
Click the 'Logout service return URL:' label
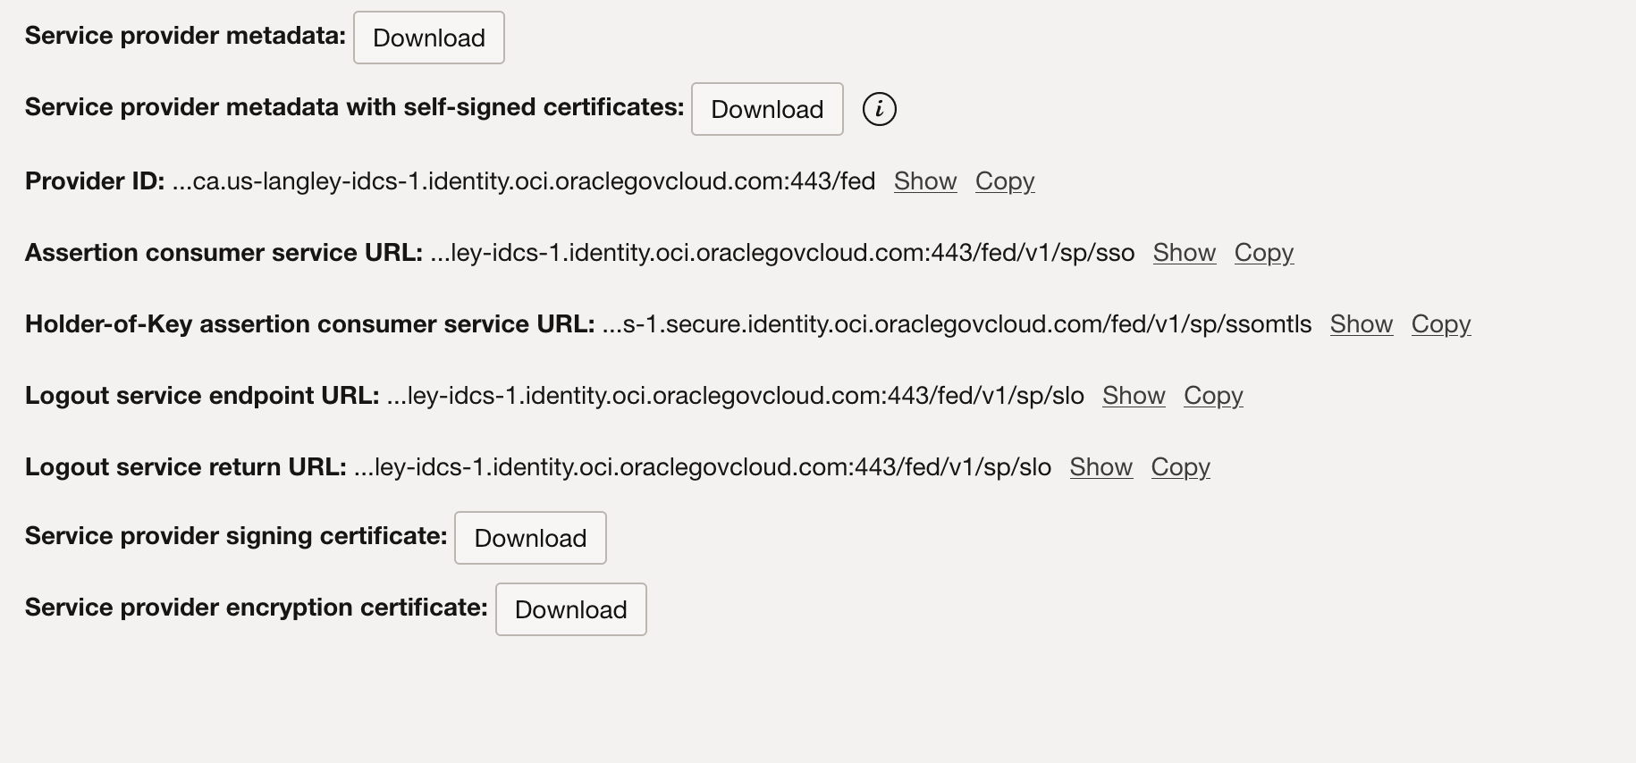coord(186,467)
